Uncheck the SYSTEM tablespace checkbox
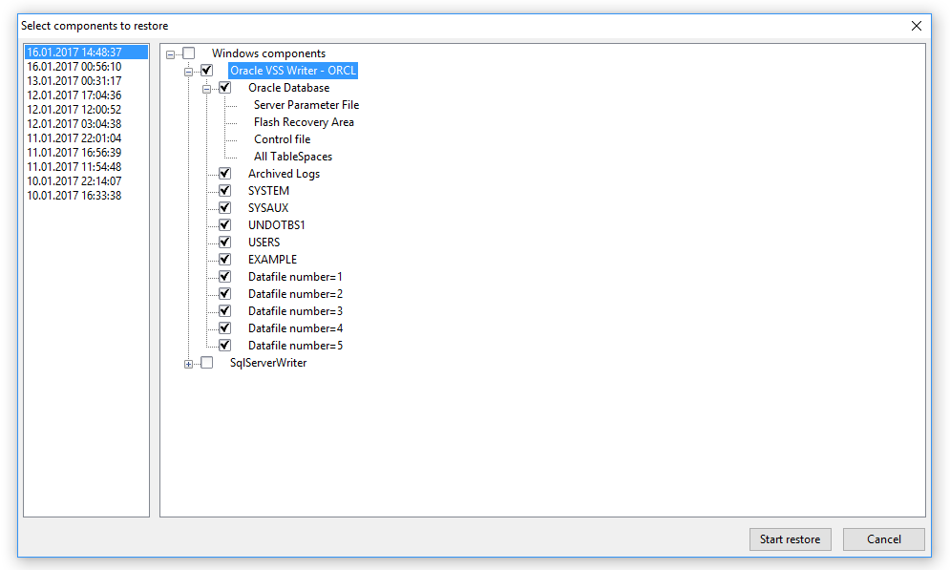 tap(224, 190)
